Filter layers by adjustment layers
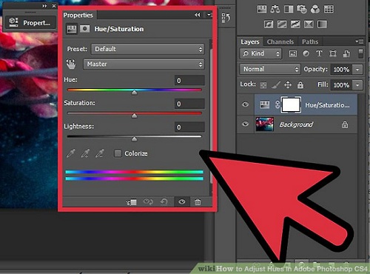Image resolution: width=370 pixels, height=274 pixels. coord(306,53)
